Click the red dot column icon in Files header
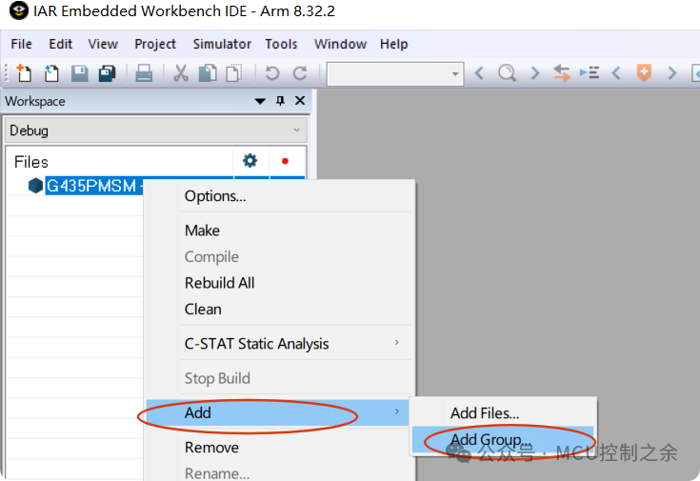 286,161
